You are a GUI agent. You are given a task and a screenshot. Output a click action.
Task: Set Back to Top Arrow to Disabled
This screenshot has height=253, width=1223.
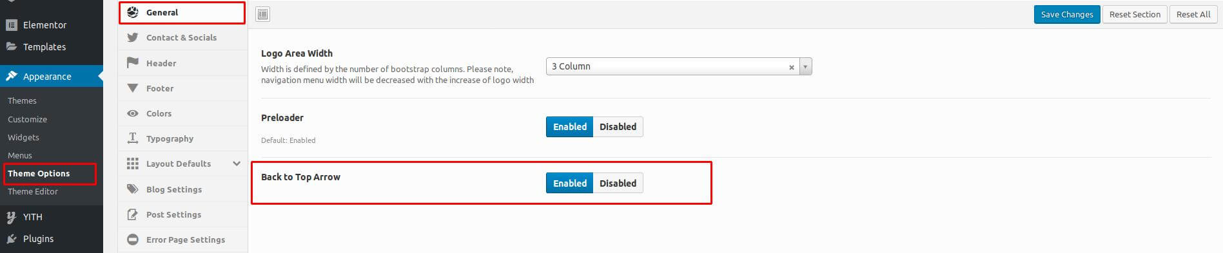tap(618, 183)
